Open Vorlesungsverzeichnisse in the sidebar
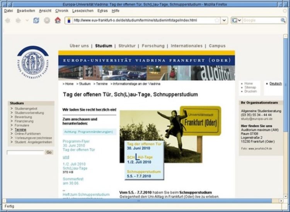This screenshot has width=290, height=212. [33, 138]
